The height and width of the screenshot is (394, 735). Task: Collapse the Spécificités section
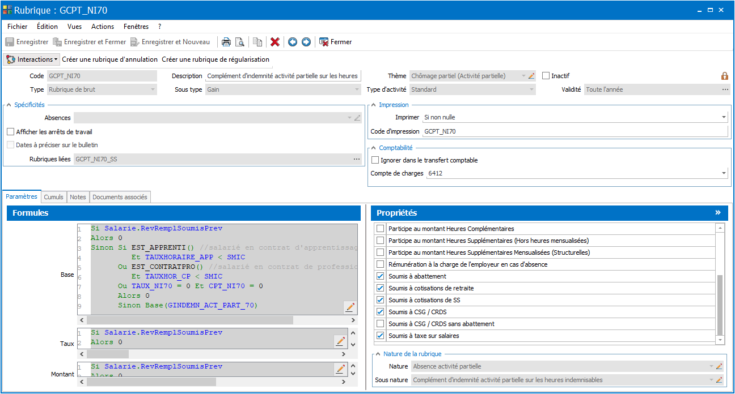click(x=9, y=105)
